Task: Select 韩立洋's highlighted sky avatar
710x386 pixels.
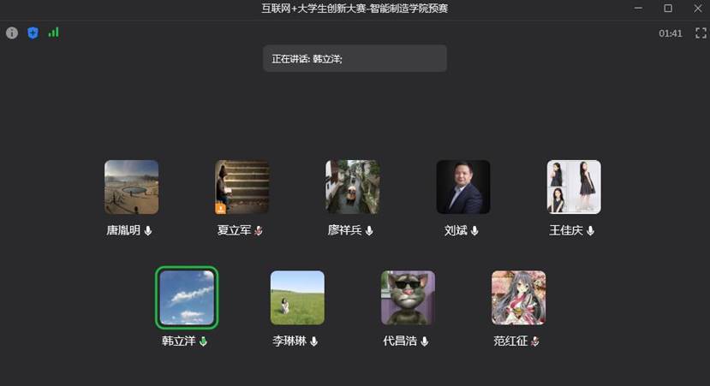Action: point(187,297)
